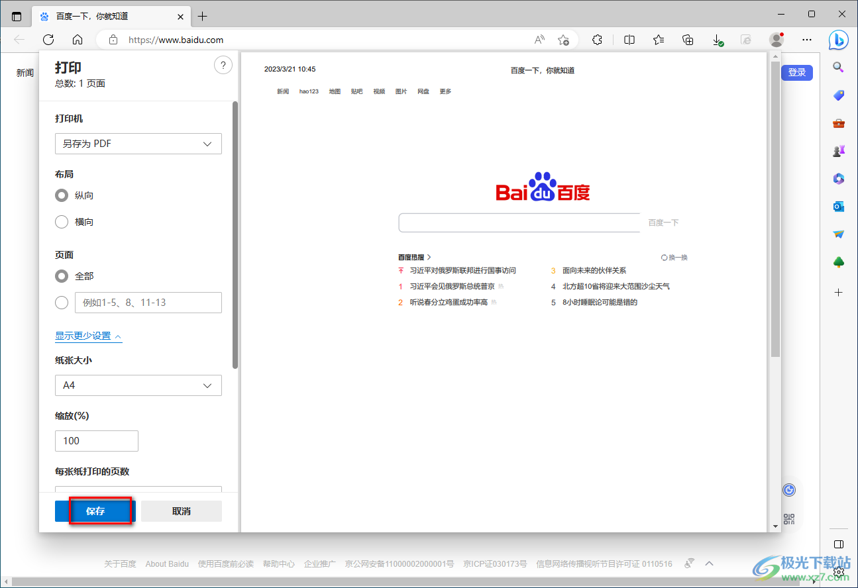
Task: Add a sidebar app with the plus icon
Action: coord(838,292)
